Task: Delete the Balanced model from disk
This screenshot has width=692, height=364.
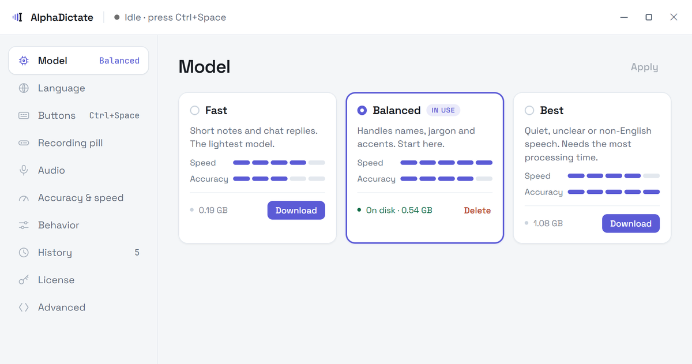Action: (x=477, y=211)
